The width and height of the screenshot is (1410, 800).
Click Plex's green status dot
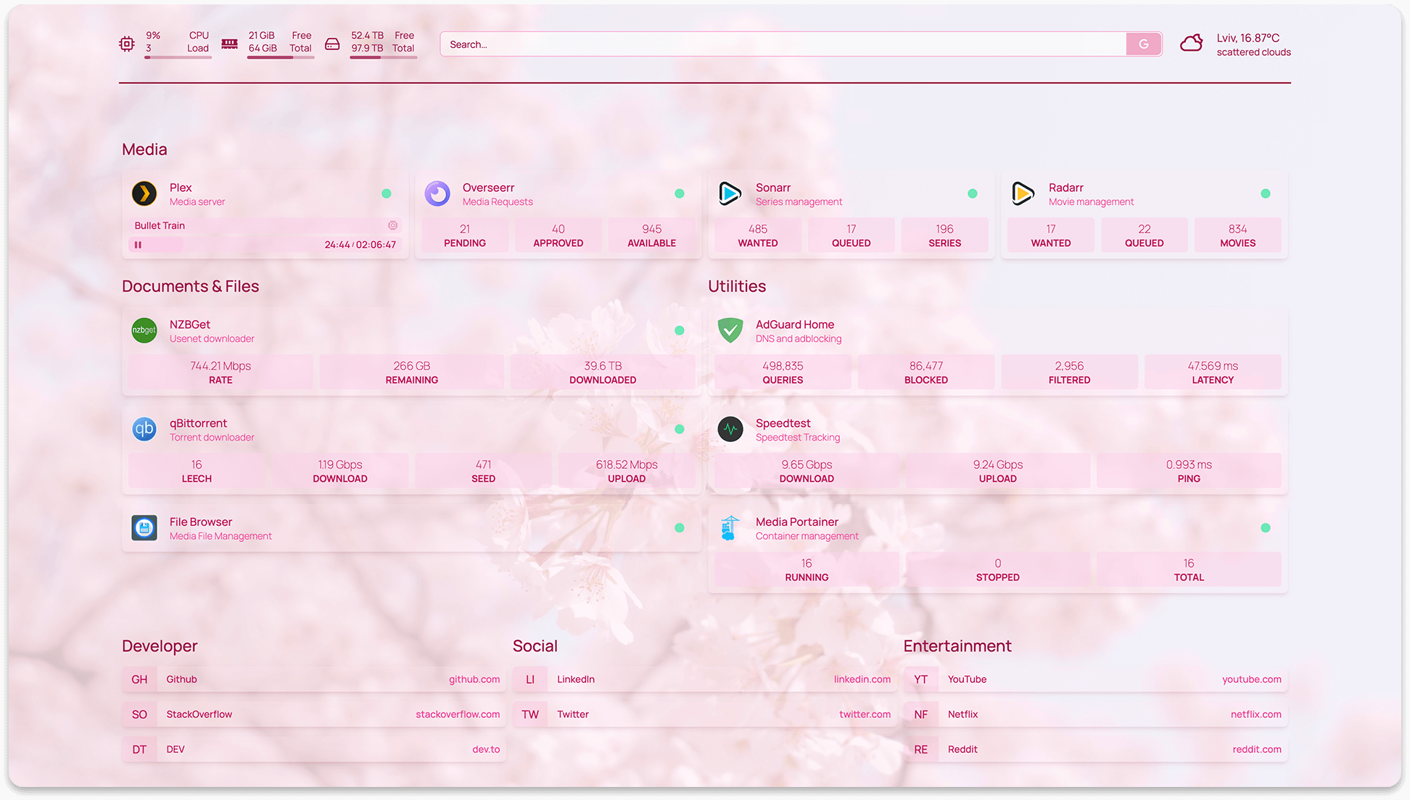[x=387, y=193]
